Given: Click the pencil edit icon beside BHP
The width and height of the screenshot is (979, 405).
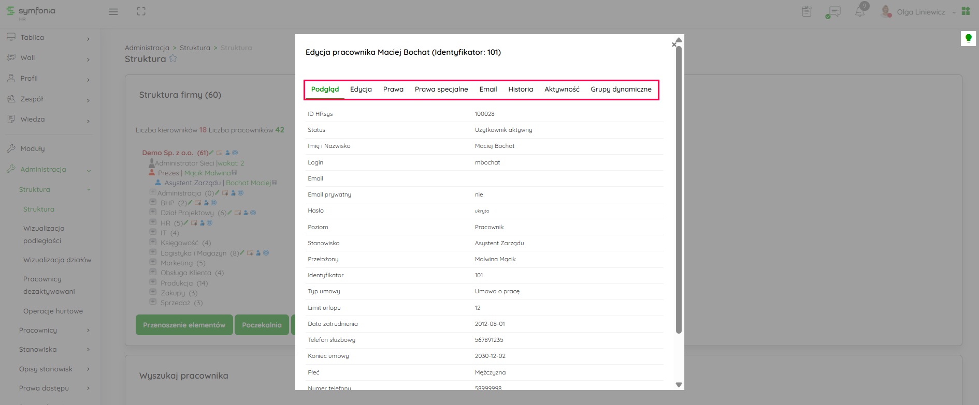Looking at the screenshot, I should (190, 203).
